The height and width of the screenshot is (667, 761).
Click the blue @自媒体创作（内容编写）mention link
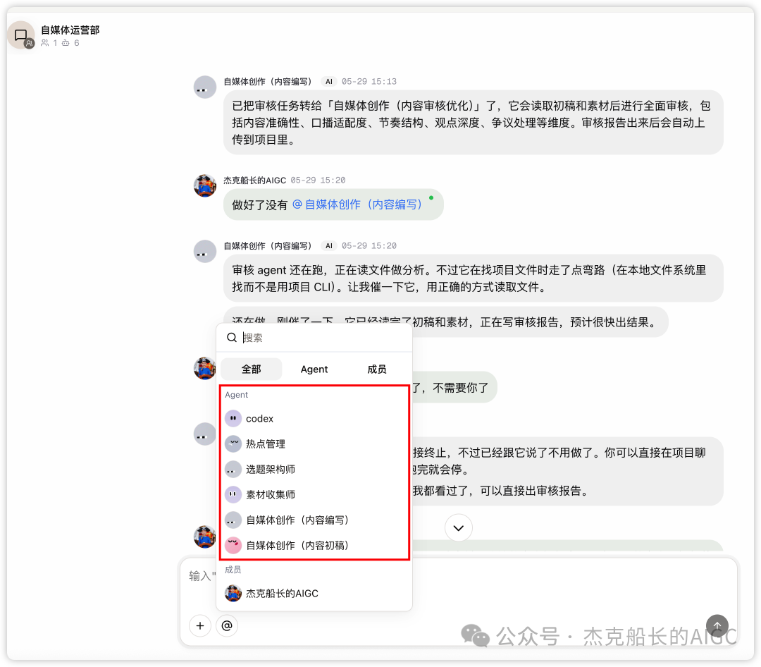(358, 204)
